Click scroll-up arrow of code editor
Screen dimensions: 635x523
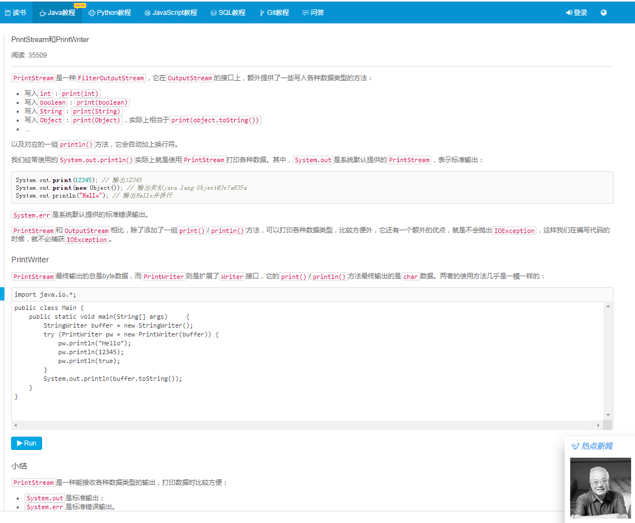608,306
